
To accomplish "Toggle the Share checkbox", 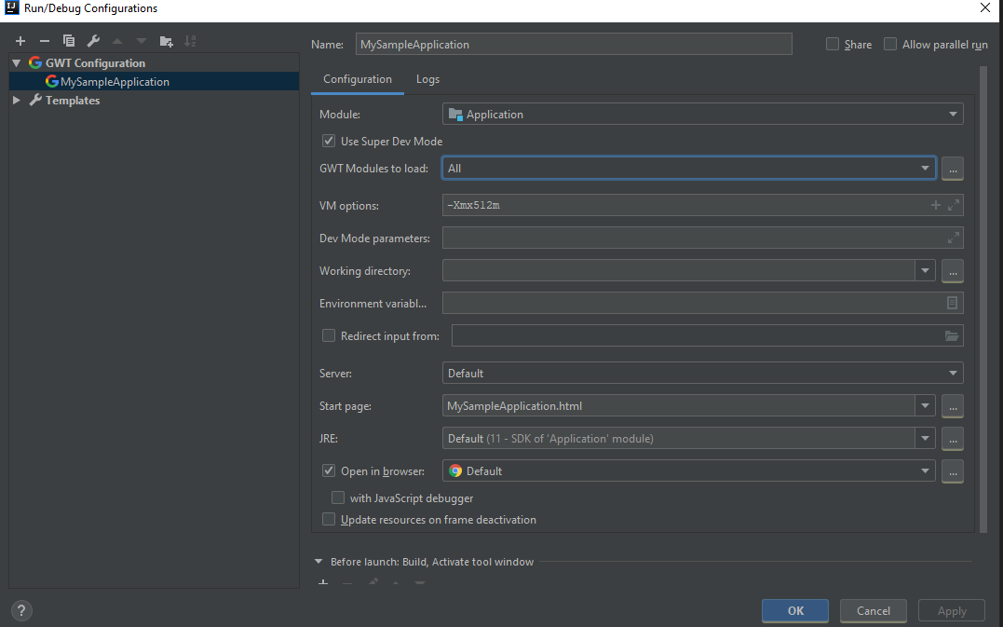I will point(833,44).
